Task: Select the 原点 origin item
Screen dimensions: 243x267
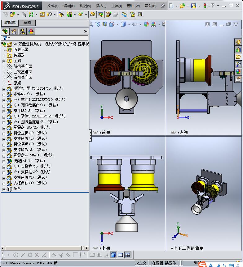Action: [17, 83]
